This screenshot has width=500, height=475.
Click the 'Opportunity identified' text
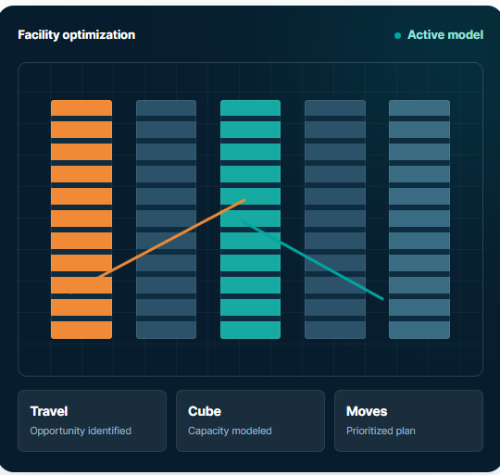click(x=81, y=431)
